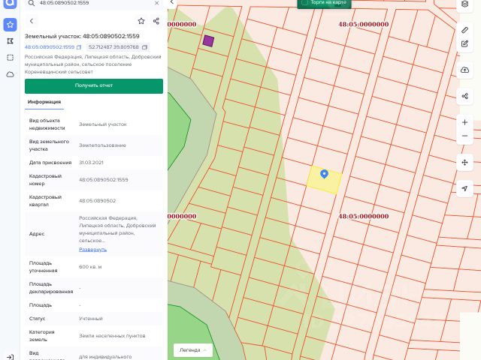The width and height of the screenshot is (481, 360).
Task: Click the move cross arrows map tool
Action: click(x=464, y=163)
